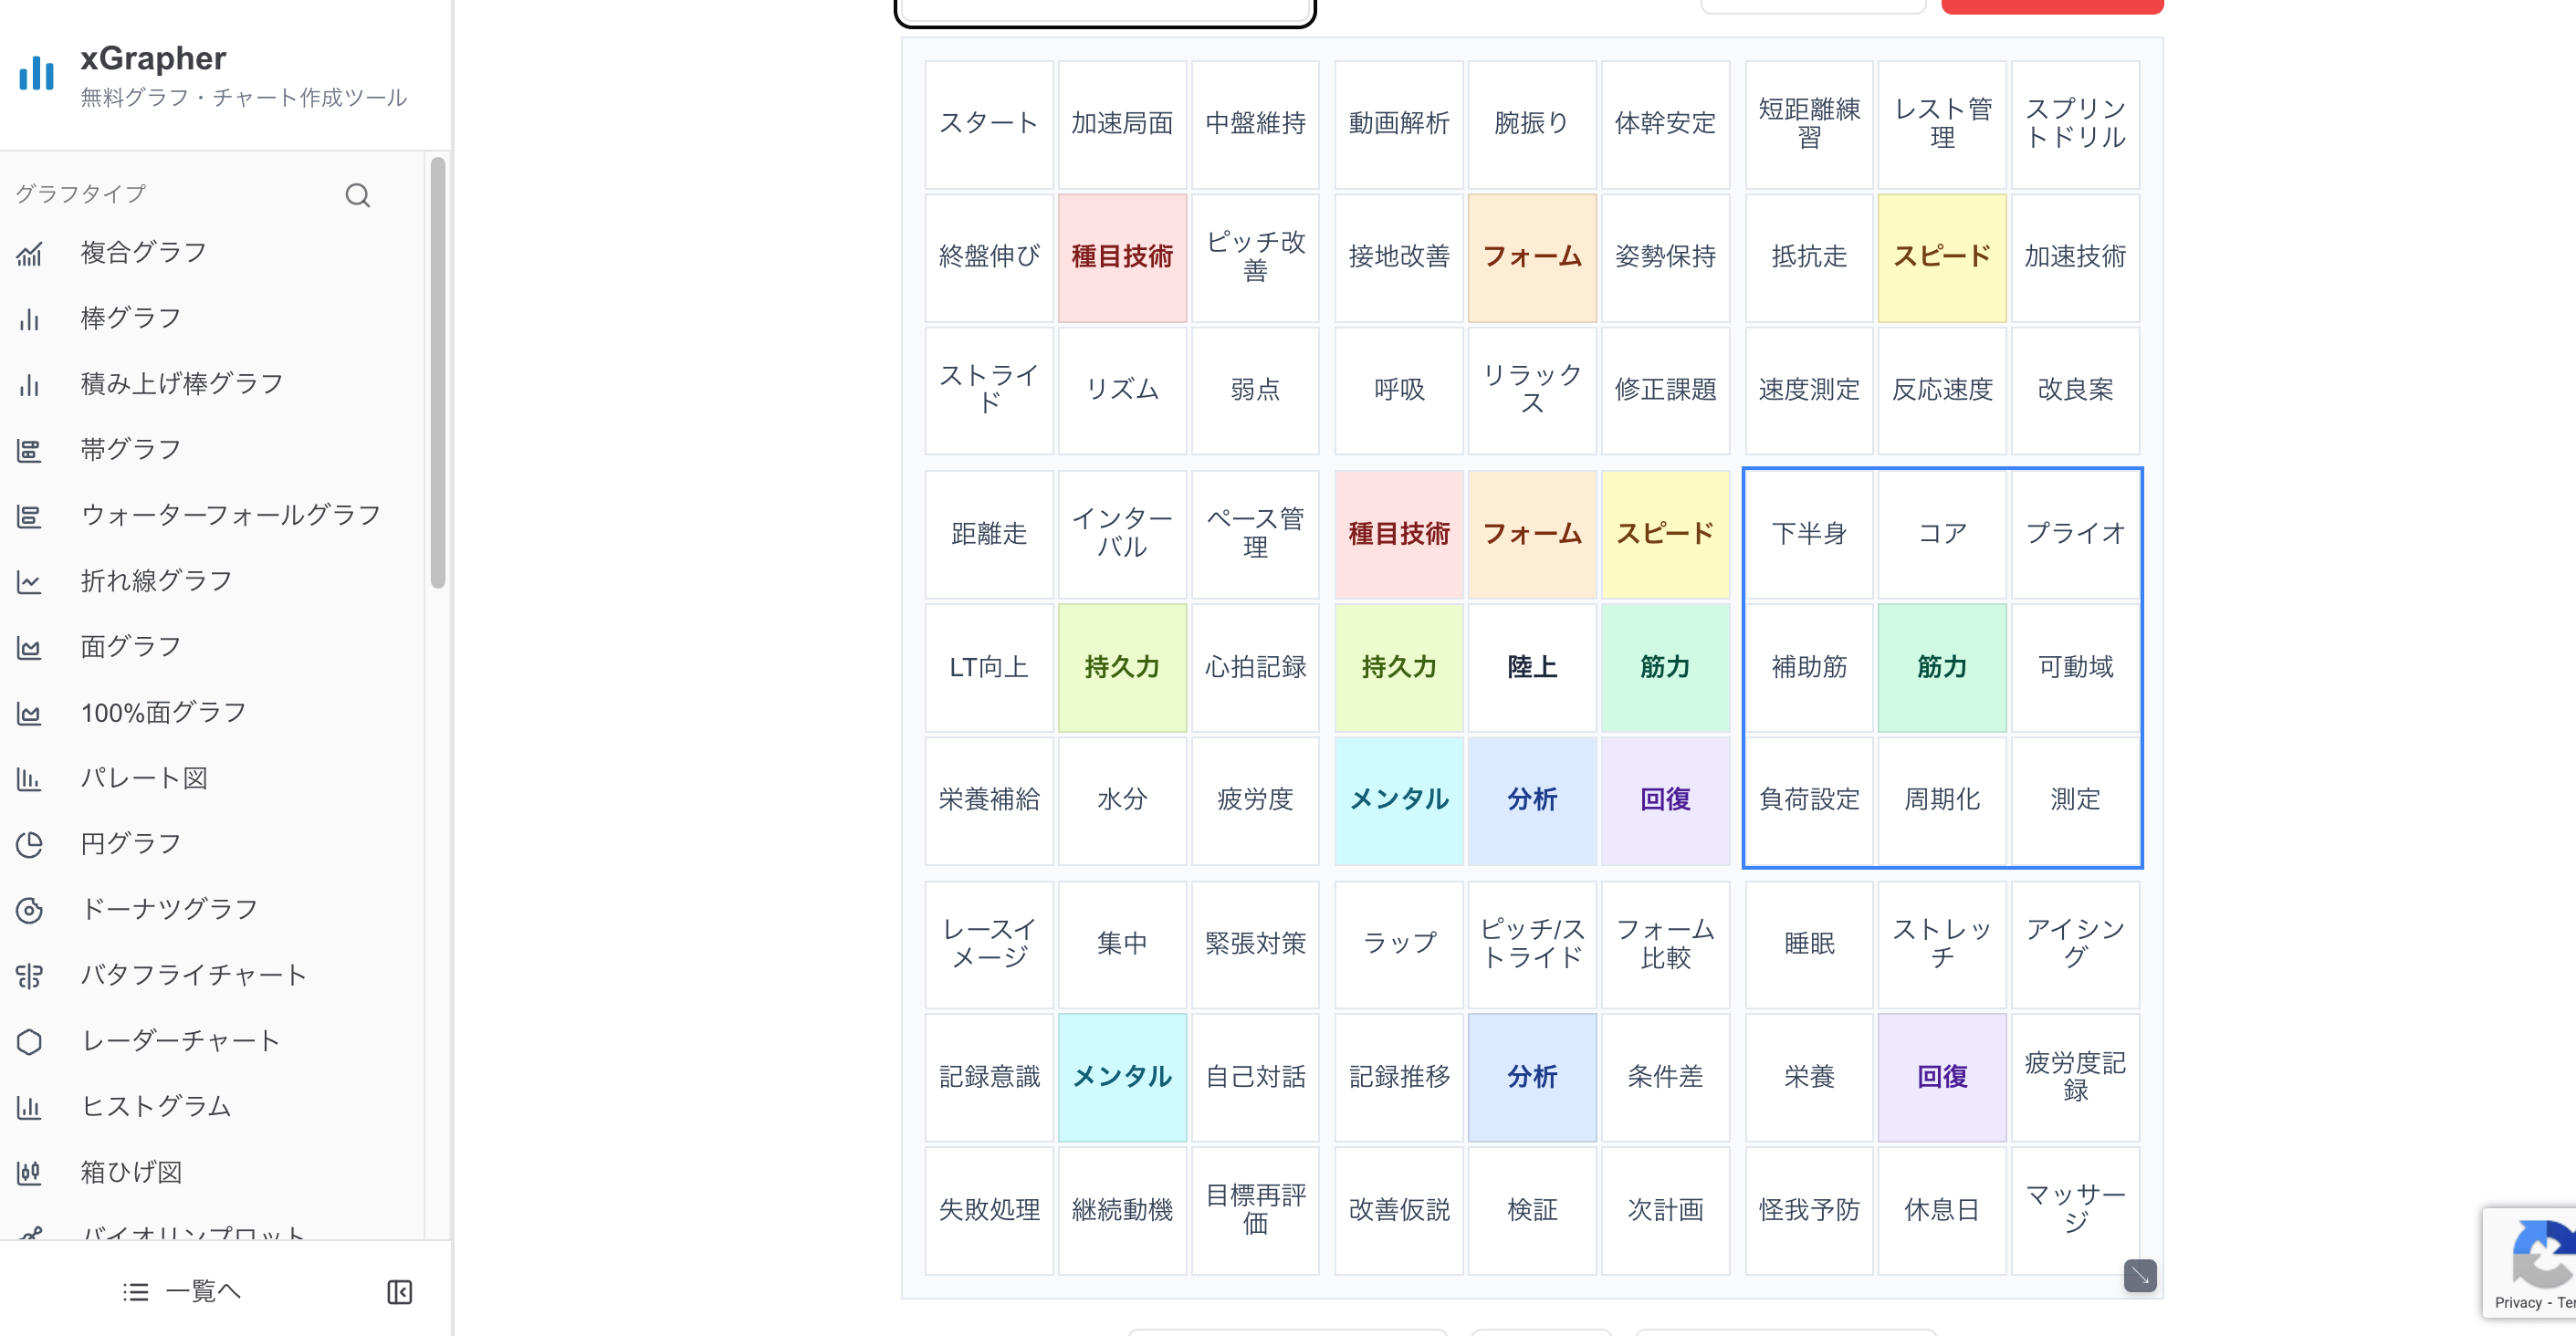
Task: Click yellow スピード cell in top-right block
Action: [x=1941, y=257]
